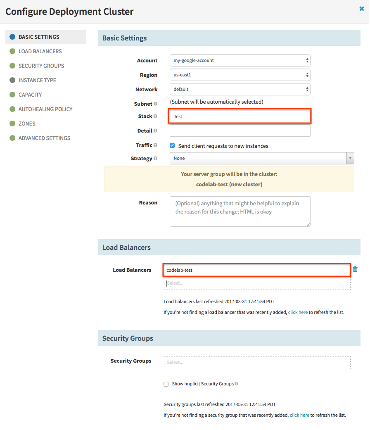This screenshot has height=430, width=370.
Task: Click the help icon next to Strategy
Action: 155,159
